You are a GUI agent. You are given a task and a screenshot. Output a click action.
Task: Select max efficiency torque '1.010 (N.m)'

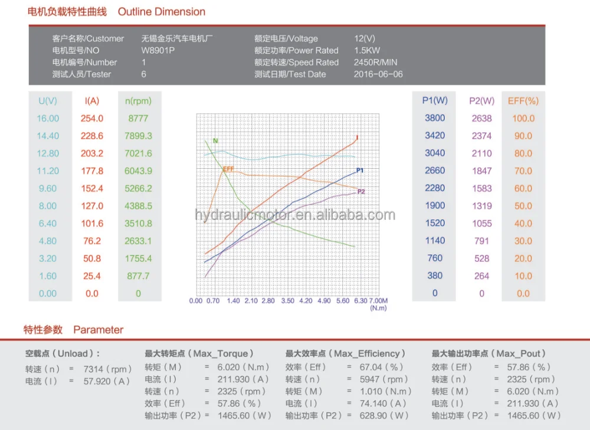pyautogui.click(x=386, y=391)
